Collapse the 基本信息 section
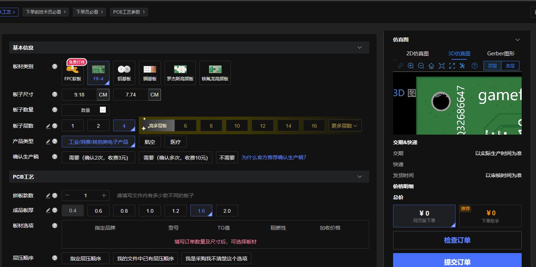Viewport: 536px width, 267px height. click(x=359, y=48)
